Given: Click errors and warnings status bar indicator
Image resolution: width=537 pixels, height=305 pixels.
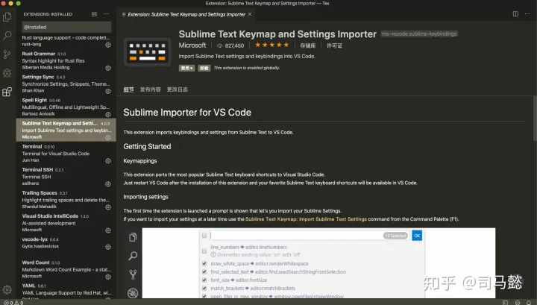Looking at the screenshot, I should coord(13,303).
